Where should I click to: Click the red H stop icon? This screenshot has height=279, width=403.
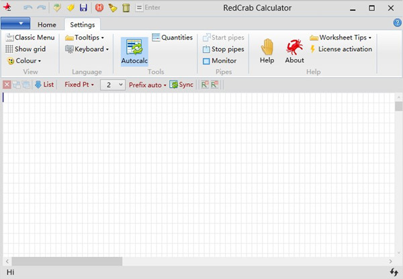point(99,7)
